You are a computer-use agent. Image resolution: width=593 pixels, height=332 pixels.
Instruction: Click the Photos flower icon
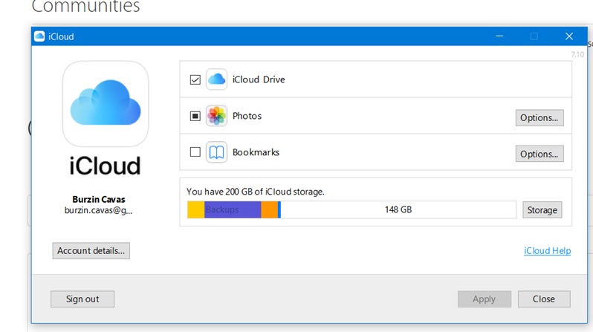216,116
